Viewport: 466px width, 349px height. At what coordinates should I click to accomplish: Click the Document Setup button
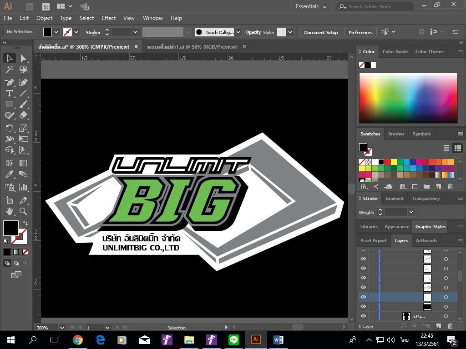pos(321,32)
